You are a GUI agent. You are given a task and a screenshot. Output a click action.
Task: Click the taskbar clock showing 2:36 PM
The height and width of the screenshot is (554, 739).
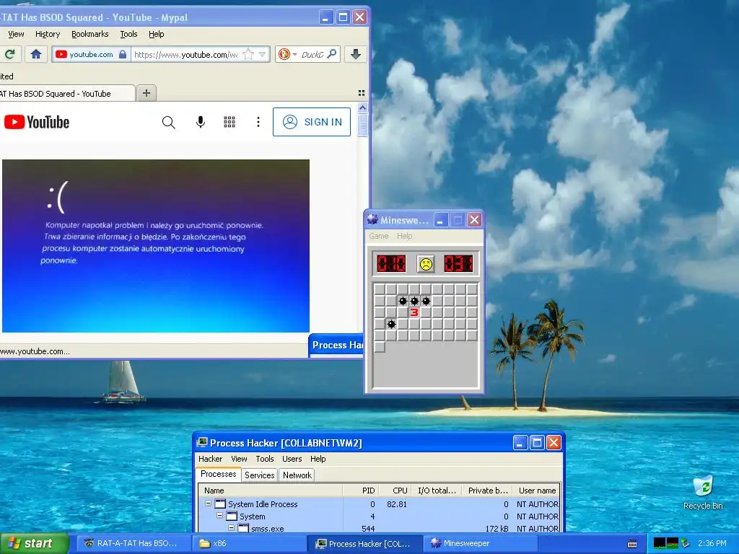pyautogui.click(x=712, y=543)
